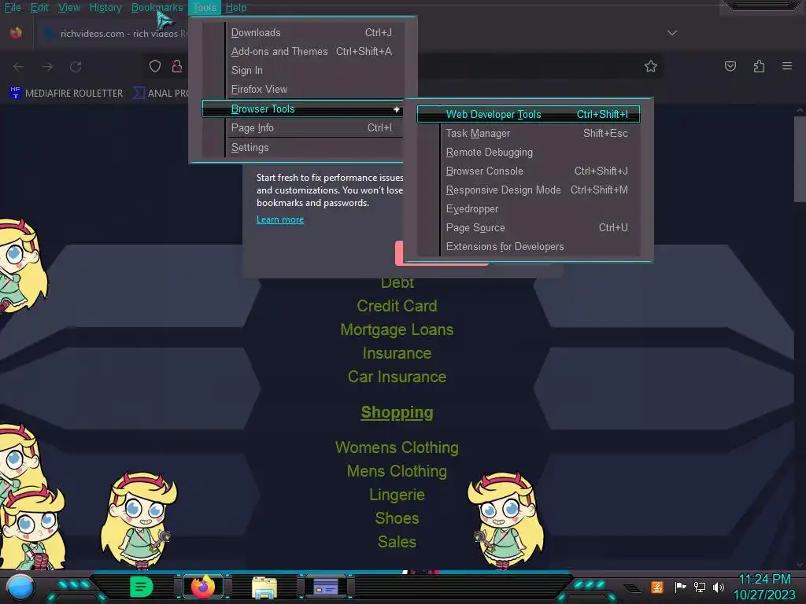This screenshot has height=604, width=806.
Task: Click the page vertical scrollbar thumb
Action: (x=800, y=159)
